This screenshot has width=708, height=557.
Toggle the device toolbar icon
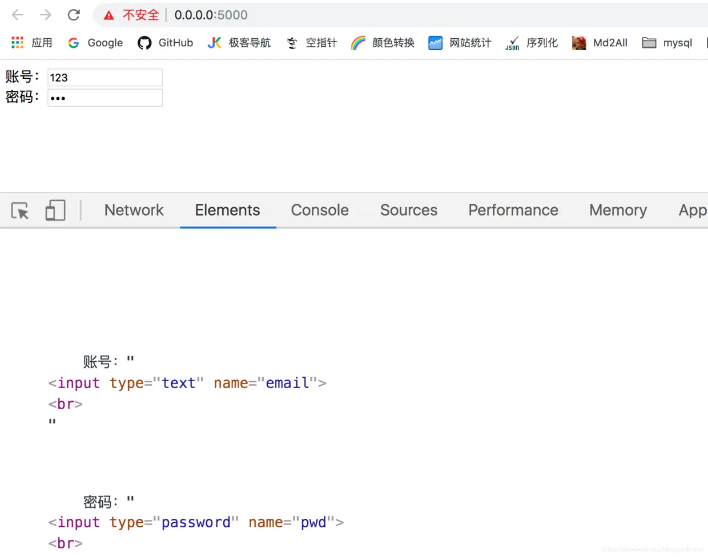tap(55, 210)
